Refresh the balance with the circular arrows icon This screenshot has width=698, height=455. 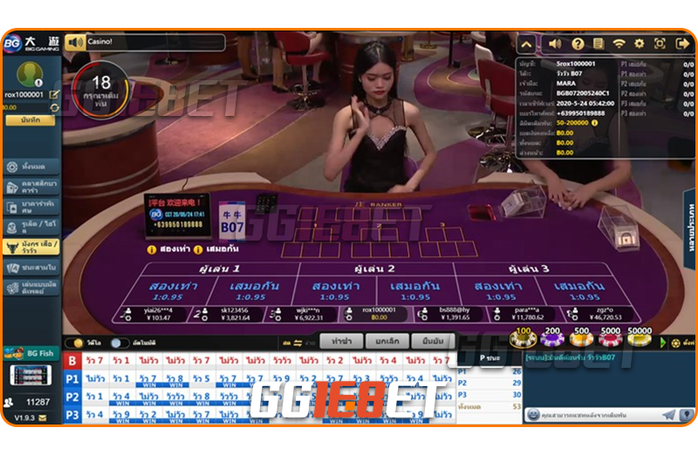click(x=54, y=107)
